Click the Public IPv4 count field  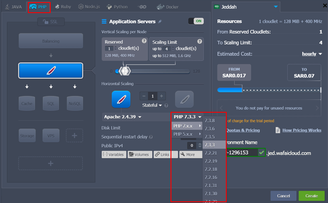(192, 146)
